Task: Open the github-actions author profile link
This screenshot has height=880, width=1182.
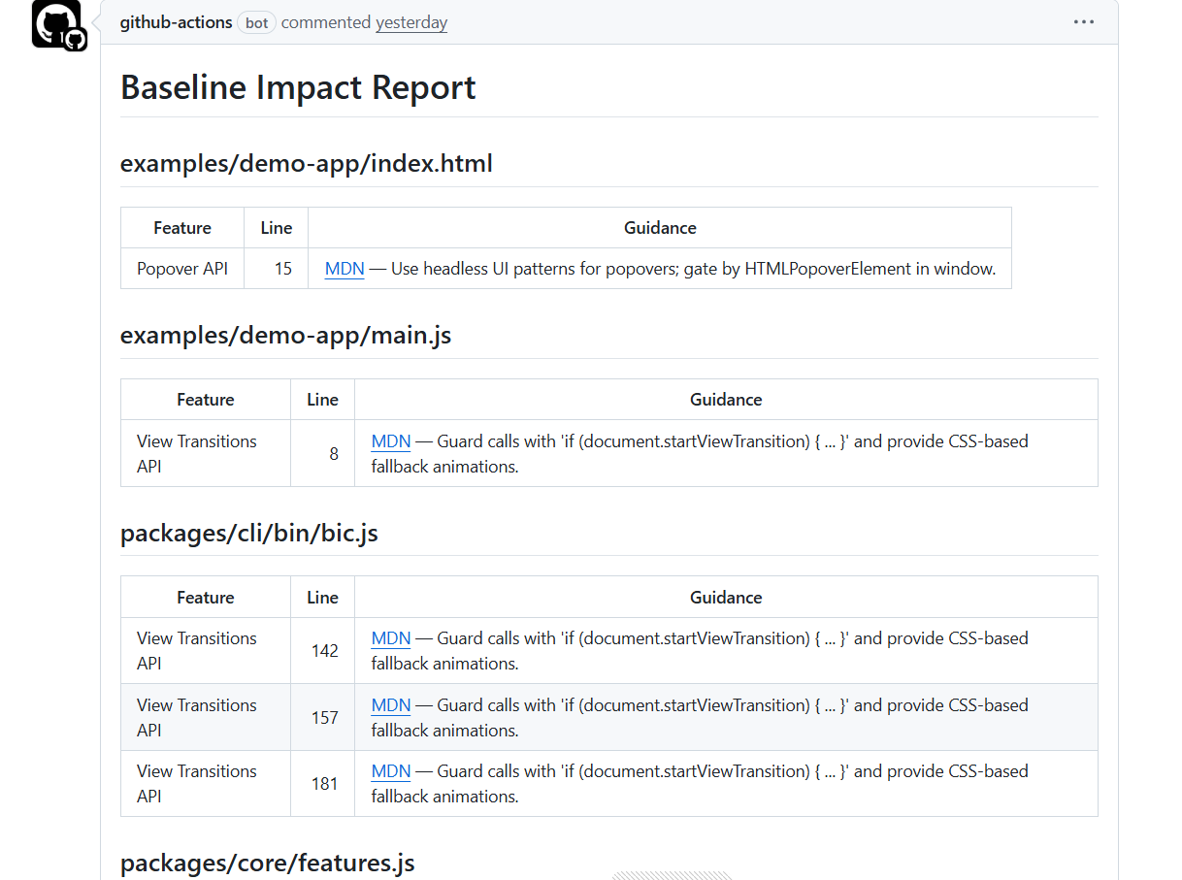Action: pyautogui.click(x=176, y=22)
